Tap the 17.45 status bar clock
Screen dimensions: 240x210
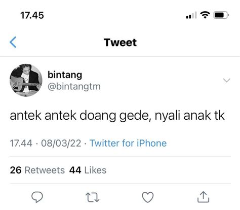pyautogui.click(x=32, y=15)
